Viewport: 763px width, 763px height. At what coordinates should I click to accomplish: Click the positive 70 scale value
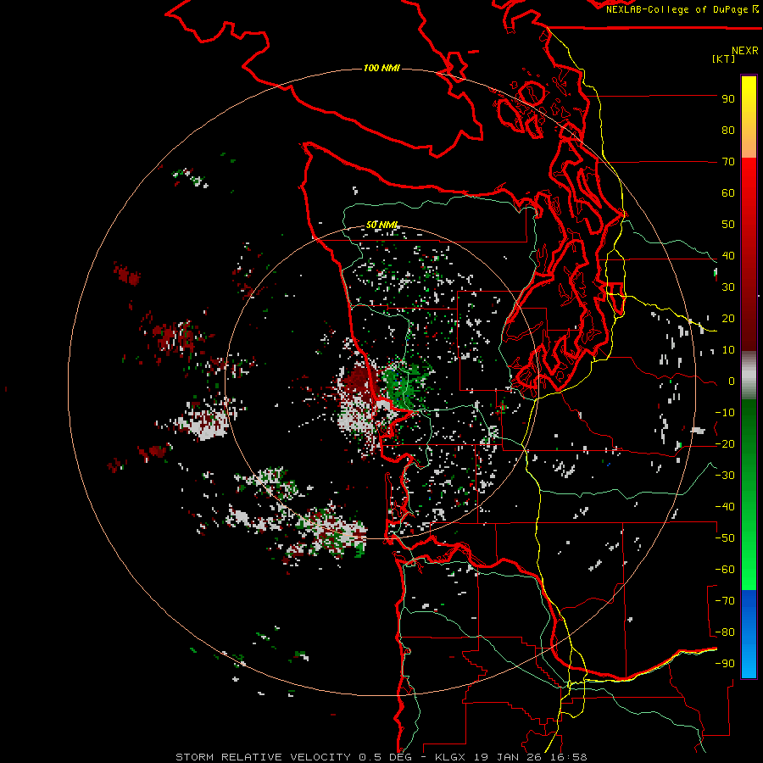(728, 162)
